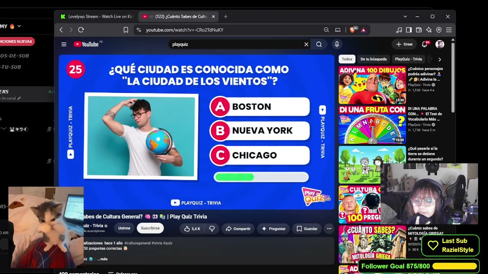Open the YouTube guide hamburger menu

(64, 44)
